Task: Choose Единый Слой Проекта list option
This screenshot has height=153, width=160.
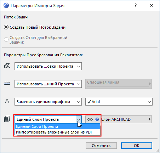Action: [57, 126]
